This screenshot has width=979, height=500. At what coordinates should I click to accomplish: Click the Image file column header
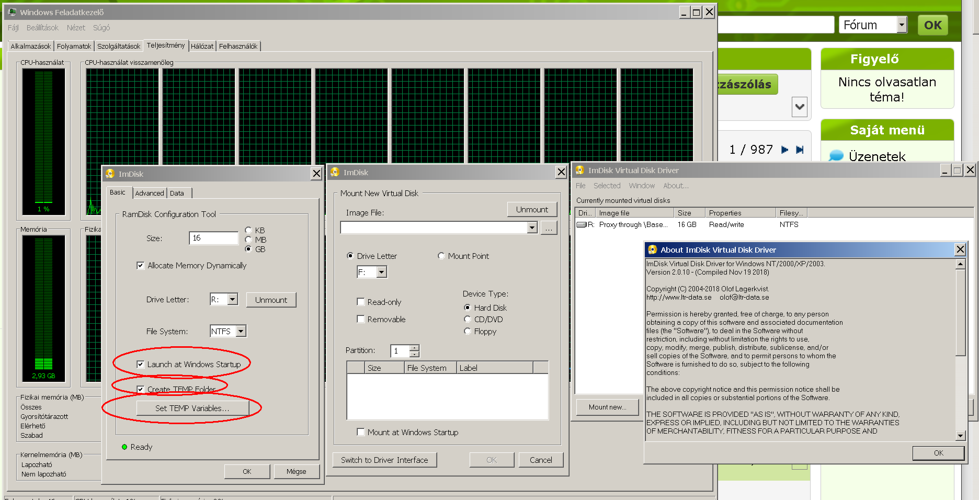point(634,213)
